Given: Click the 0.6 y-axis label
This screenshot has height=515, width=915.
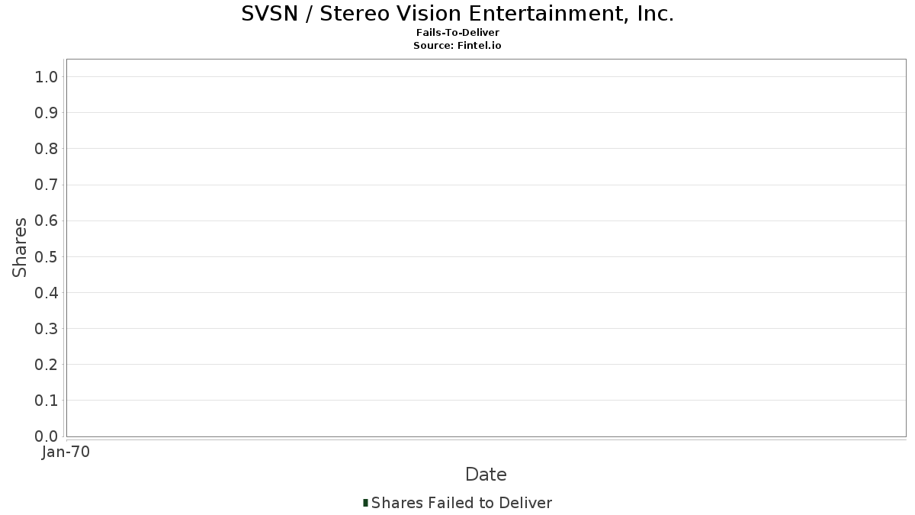Looking at the screenshot, I should pyautogui.click(x=46, y=220).
